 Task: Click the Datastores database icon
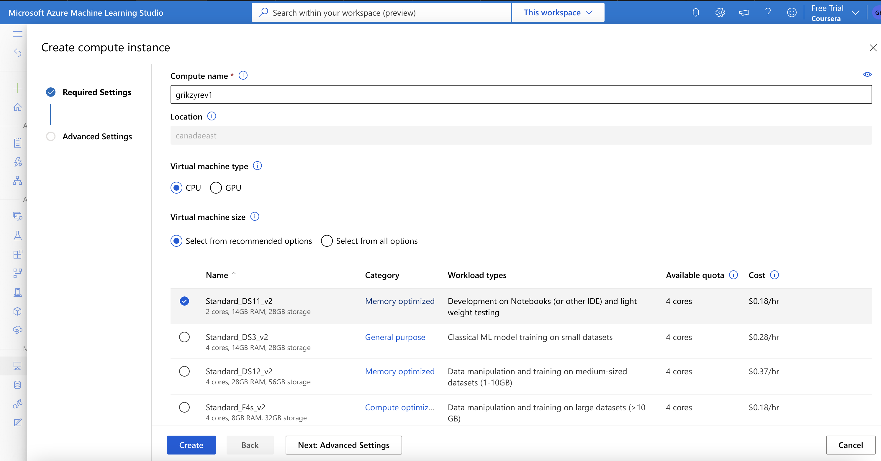pyautogui.click(x=17, y=384)
